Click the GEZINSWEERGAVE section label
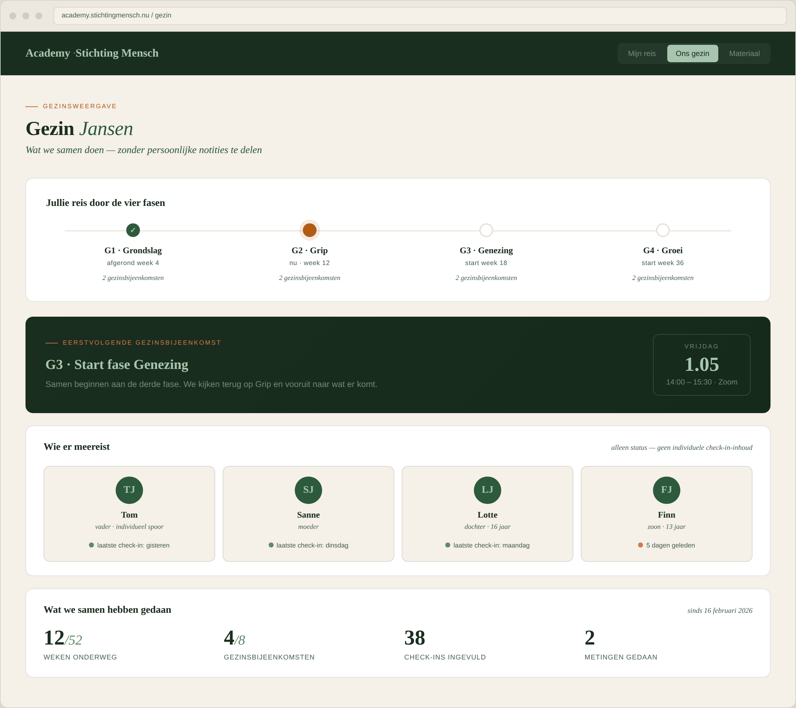Screen dimensions: 796x708 coord(79,106)
